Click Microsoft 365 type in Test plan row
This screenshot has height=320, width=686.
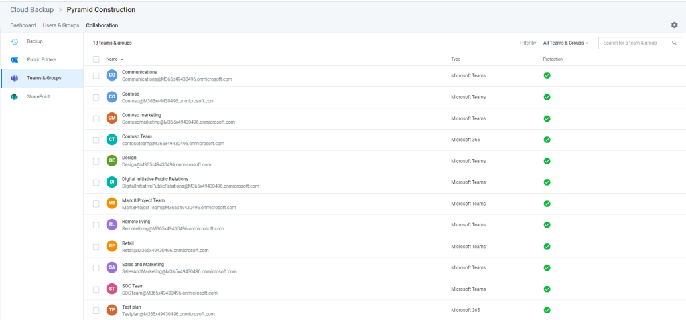click(466, 311)
